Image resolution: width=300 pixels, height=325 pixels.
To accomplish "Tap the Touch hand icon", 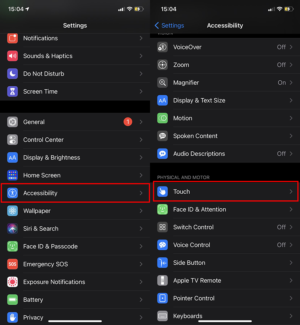I will (162, 191).
